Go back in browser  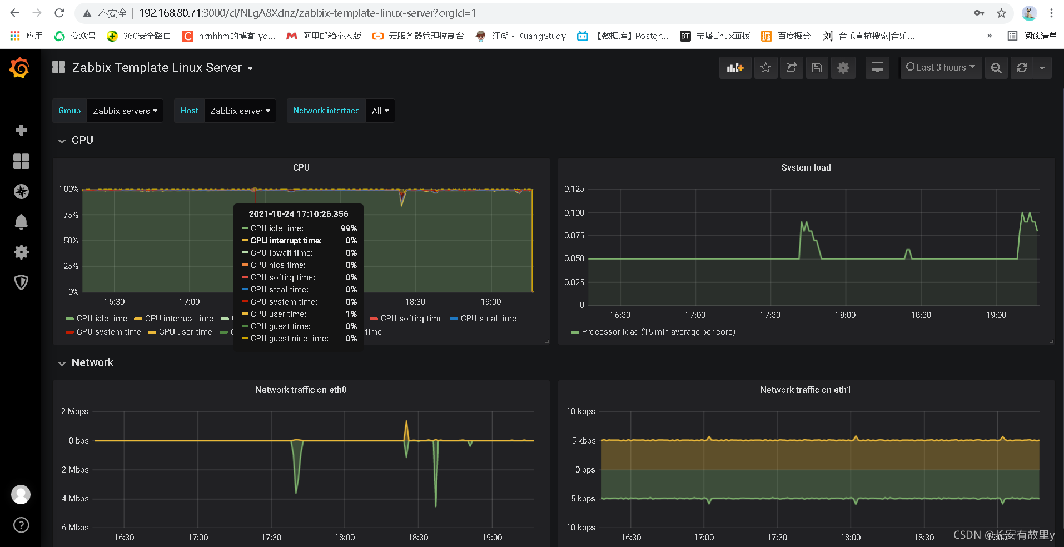coord(15,13)
